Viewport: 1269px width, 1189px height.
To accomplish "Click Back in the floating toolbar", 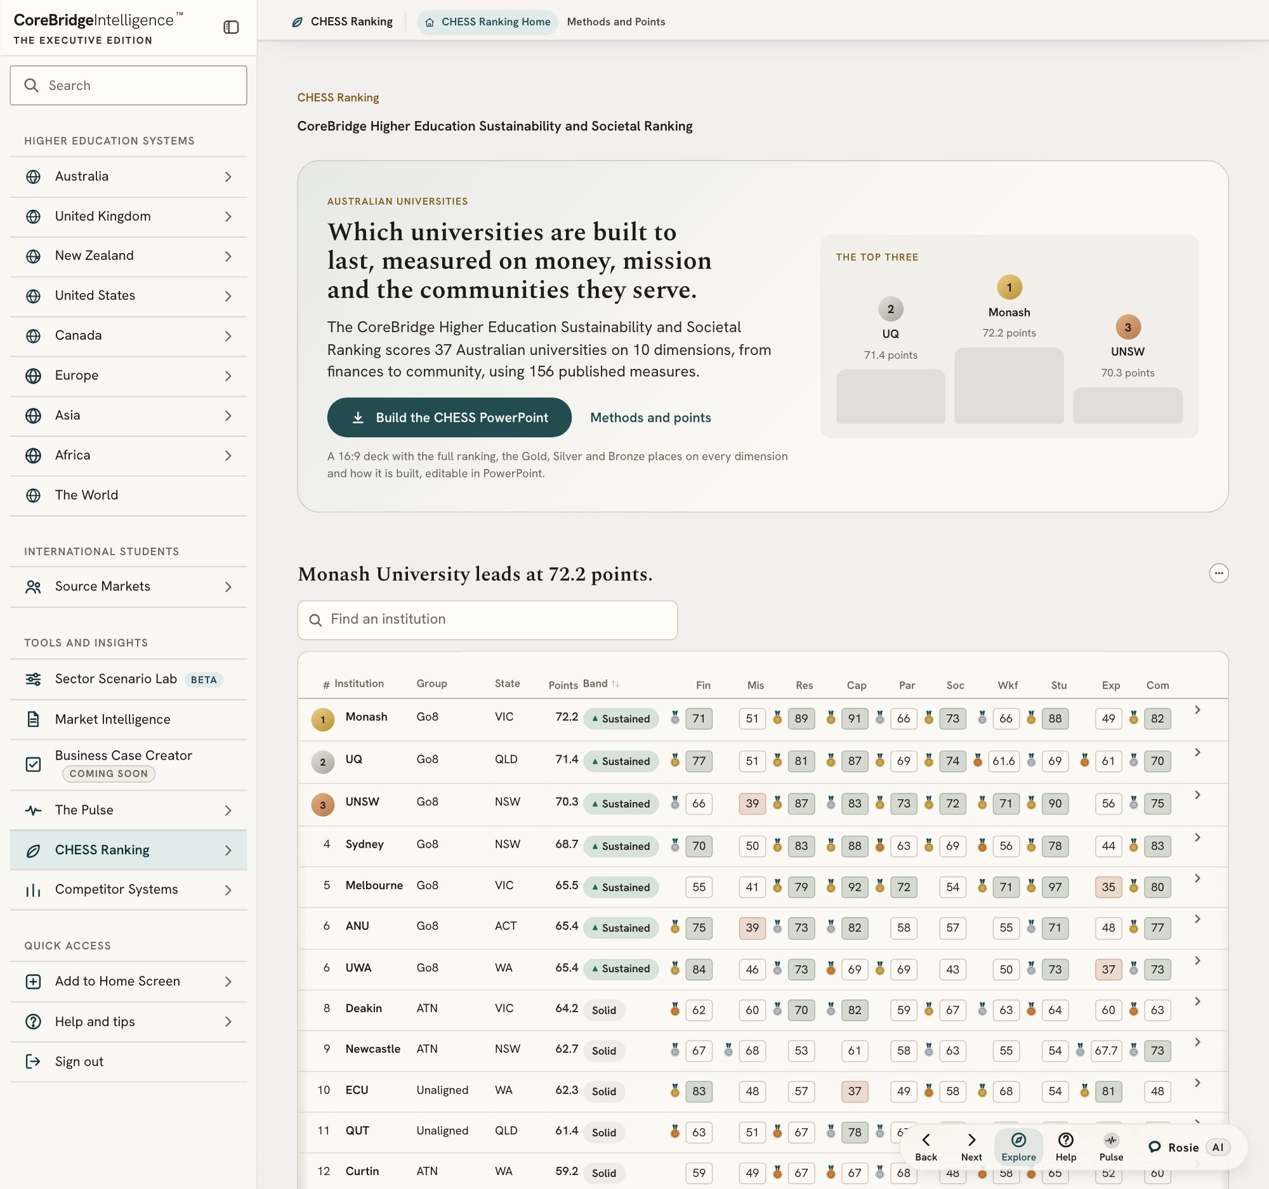I will pos(926,1147).
